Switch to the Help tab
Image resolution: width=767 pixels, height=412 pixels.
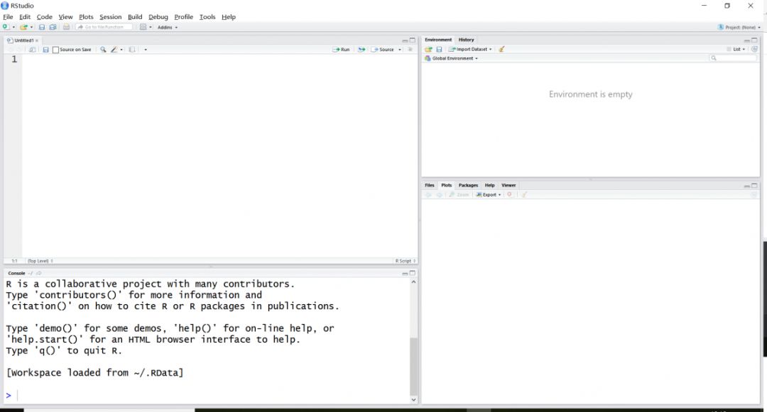489,185
